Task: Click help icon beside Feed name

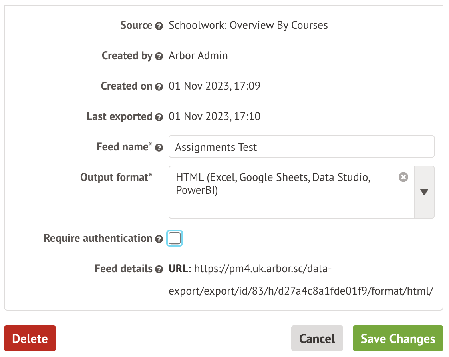Action: pyautogui.click(x=159, y=147)
